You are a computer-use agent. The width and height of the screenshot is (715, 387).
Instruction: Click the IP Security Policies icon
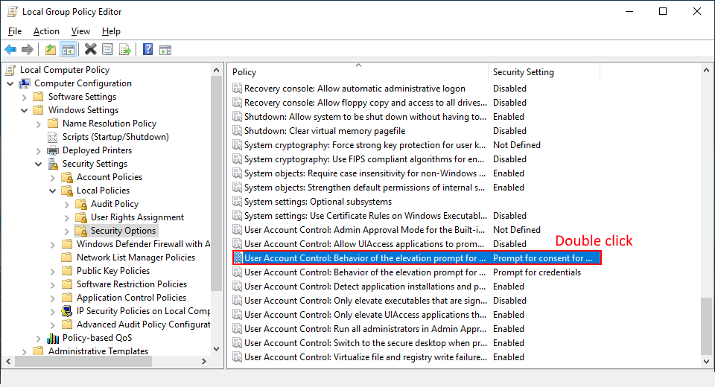67,311
